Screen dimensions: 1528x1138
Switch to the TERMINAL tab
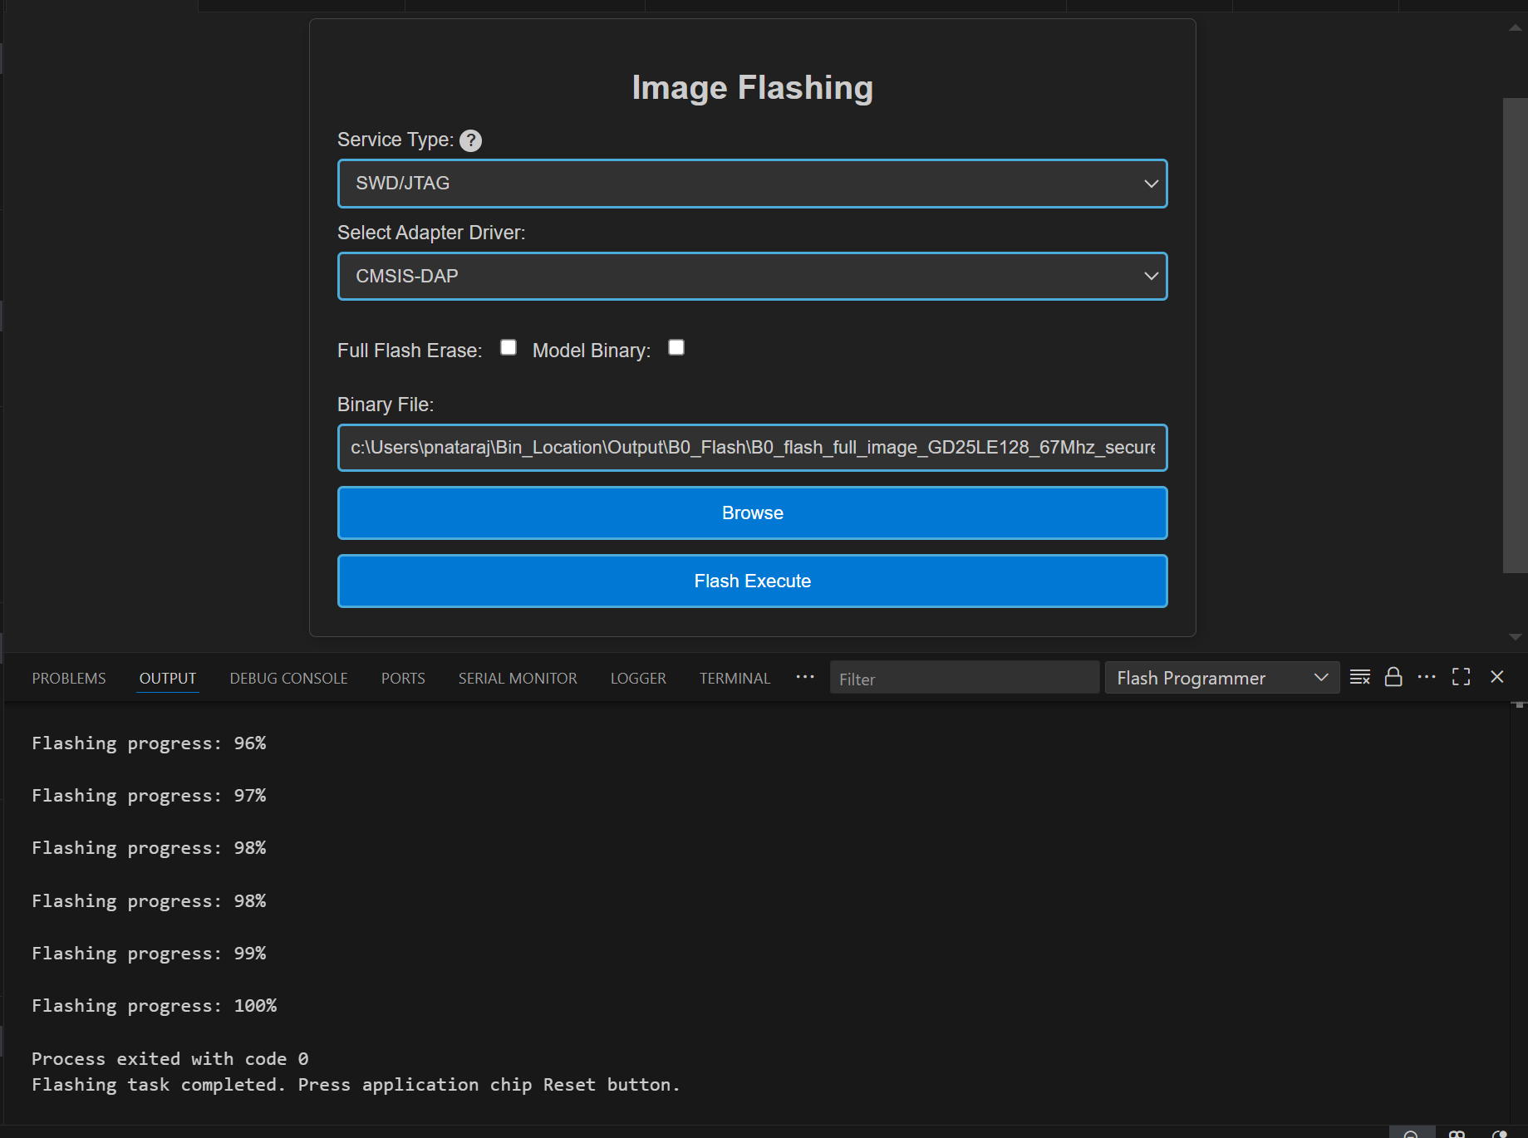pyautogui.click(x=735, y=679)
